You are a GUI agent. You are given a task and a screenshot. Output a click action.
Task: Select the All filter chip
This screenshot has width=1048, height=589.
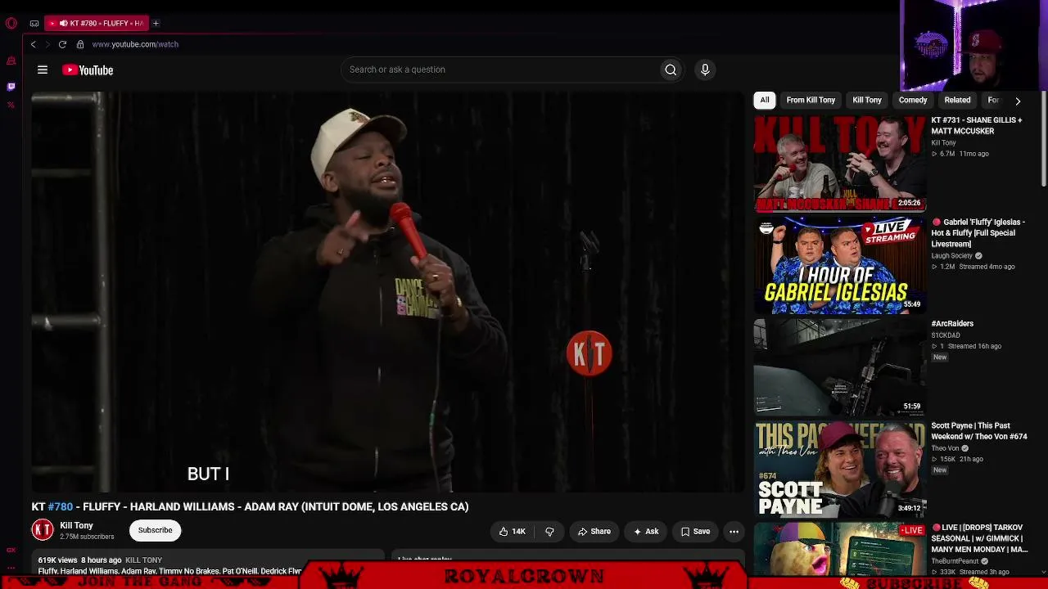coord(765,100)
